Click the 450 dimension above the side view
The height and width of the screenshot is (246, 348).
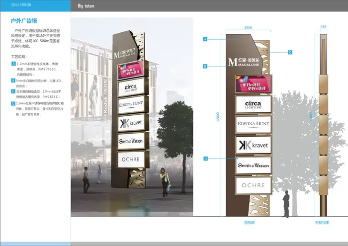point(324,26)
